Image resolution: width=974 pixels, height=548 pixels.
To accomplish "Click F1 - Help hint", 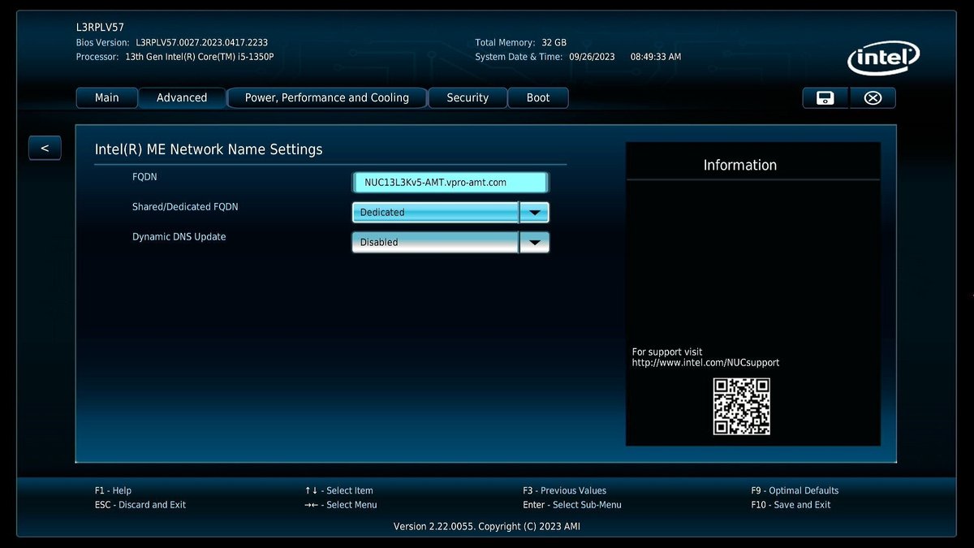I will point(113,490).
